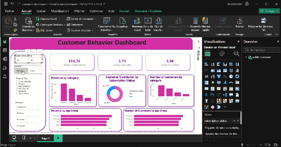Image resolution: width=281 pixels, height=147 pixels.
Task: Choose Express shipping radio option
Action: click(17, 84)
